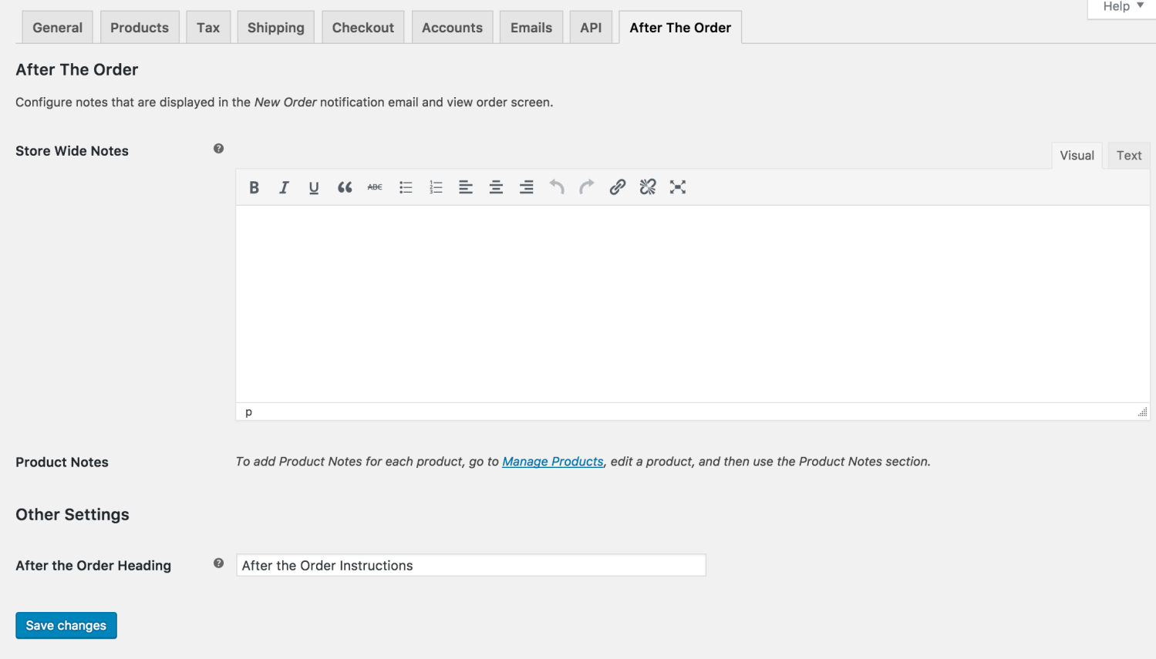Toggle bold formatting in the editor
This screenshot has width=1156, height=659.
254,187
